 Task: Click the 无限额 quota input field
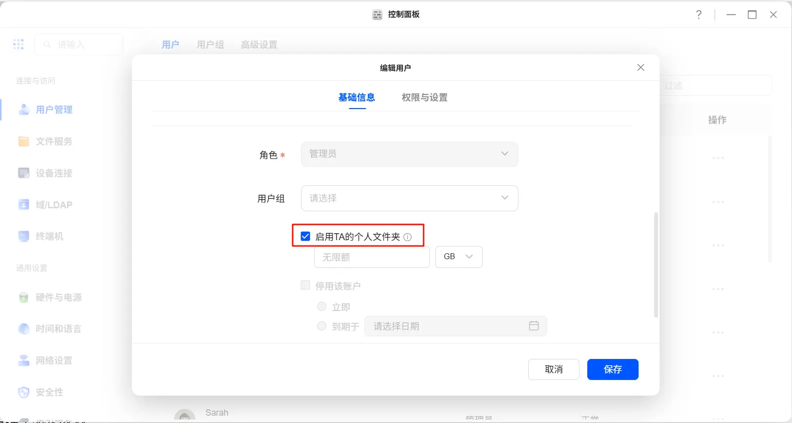[371, 257]
